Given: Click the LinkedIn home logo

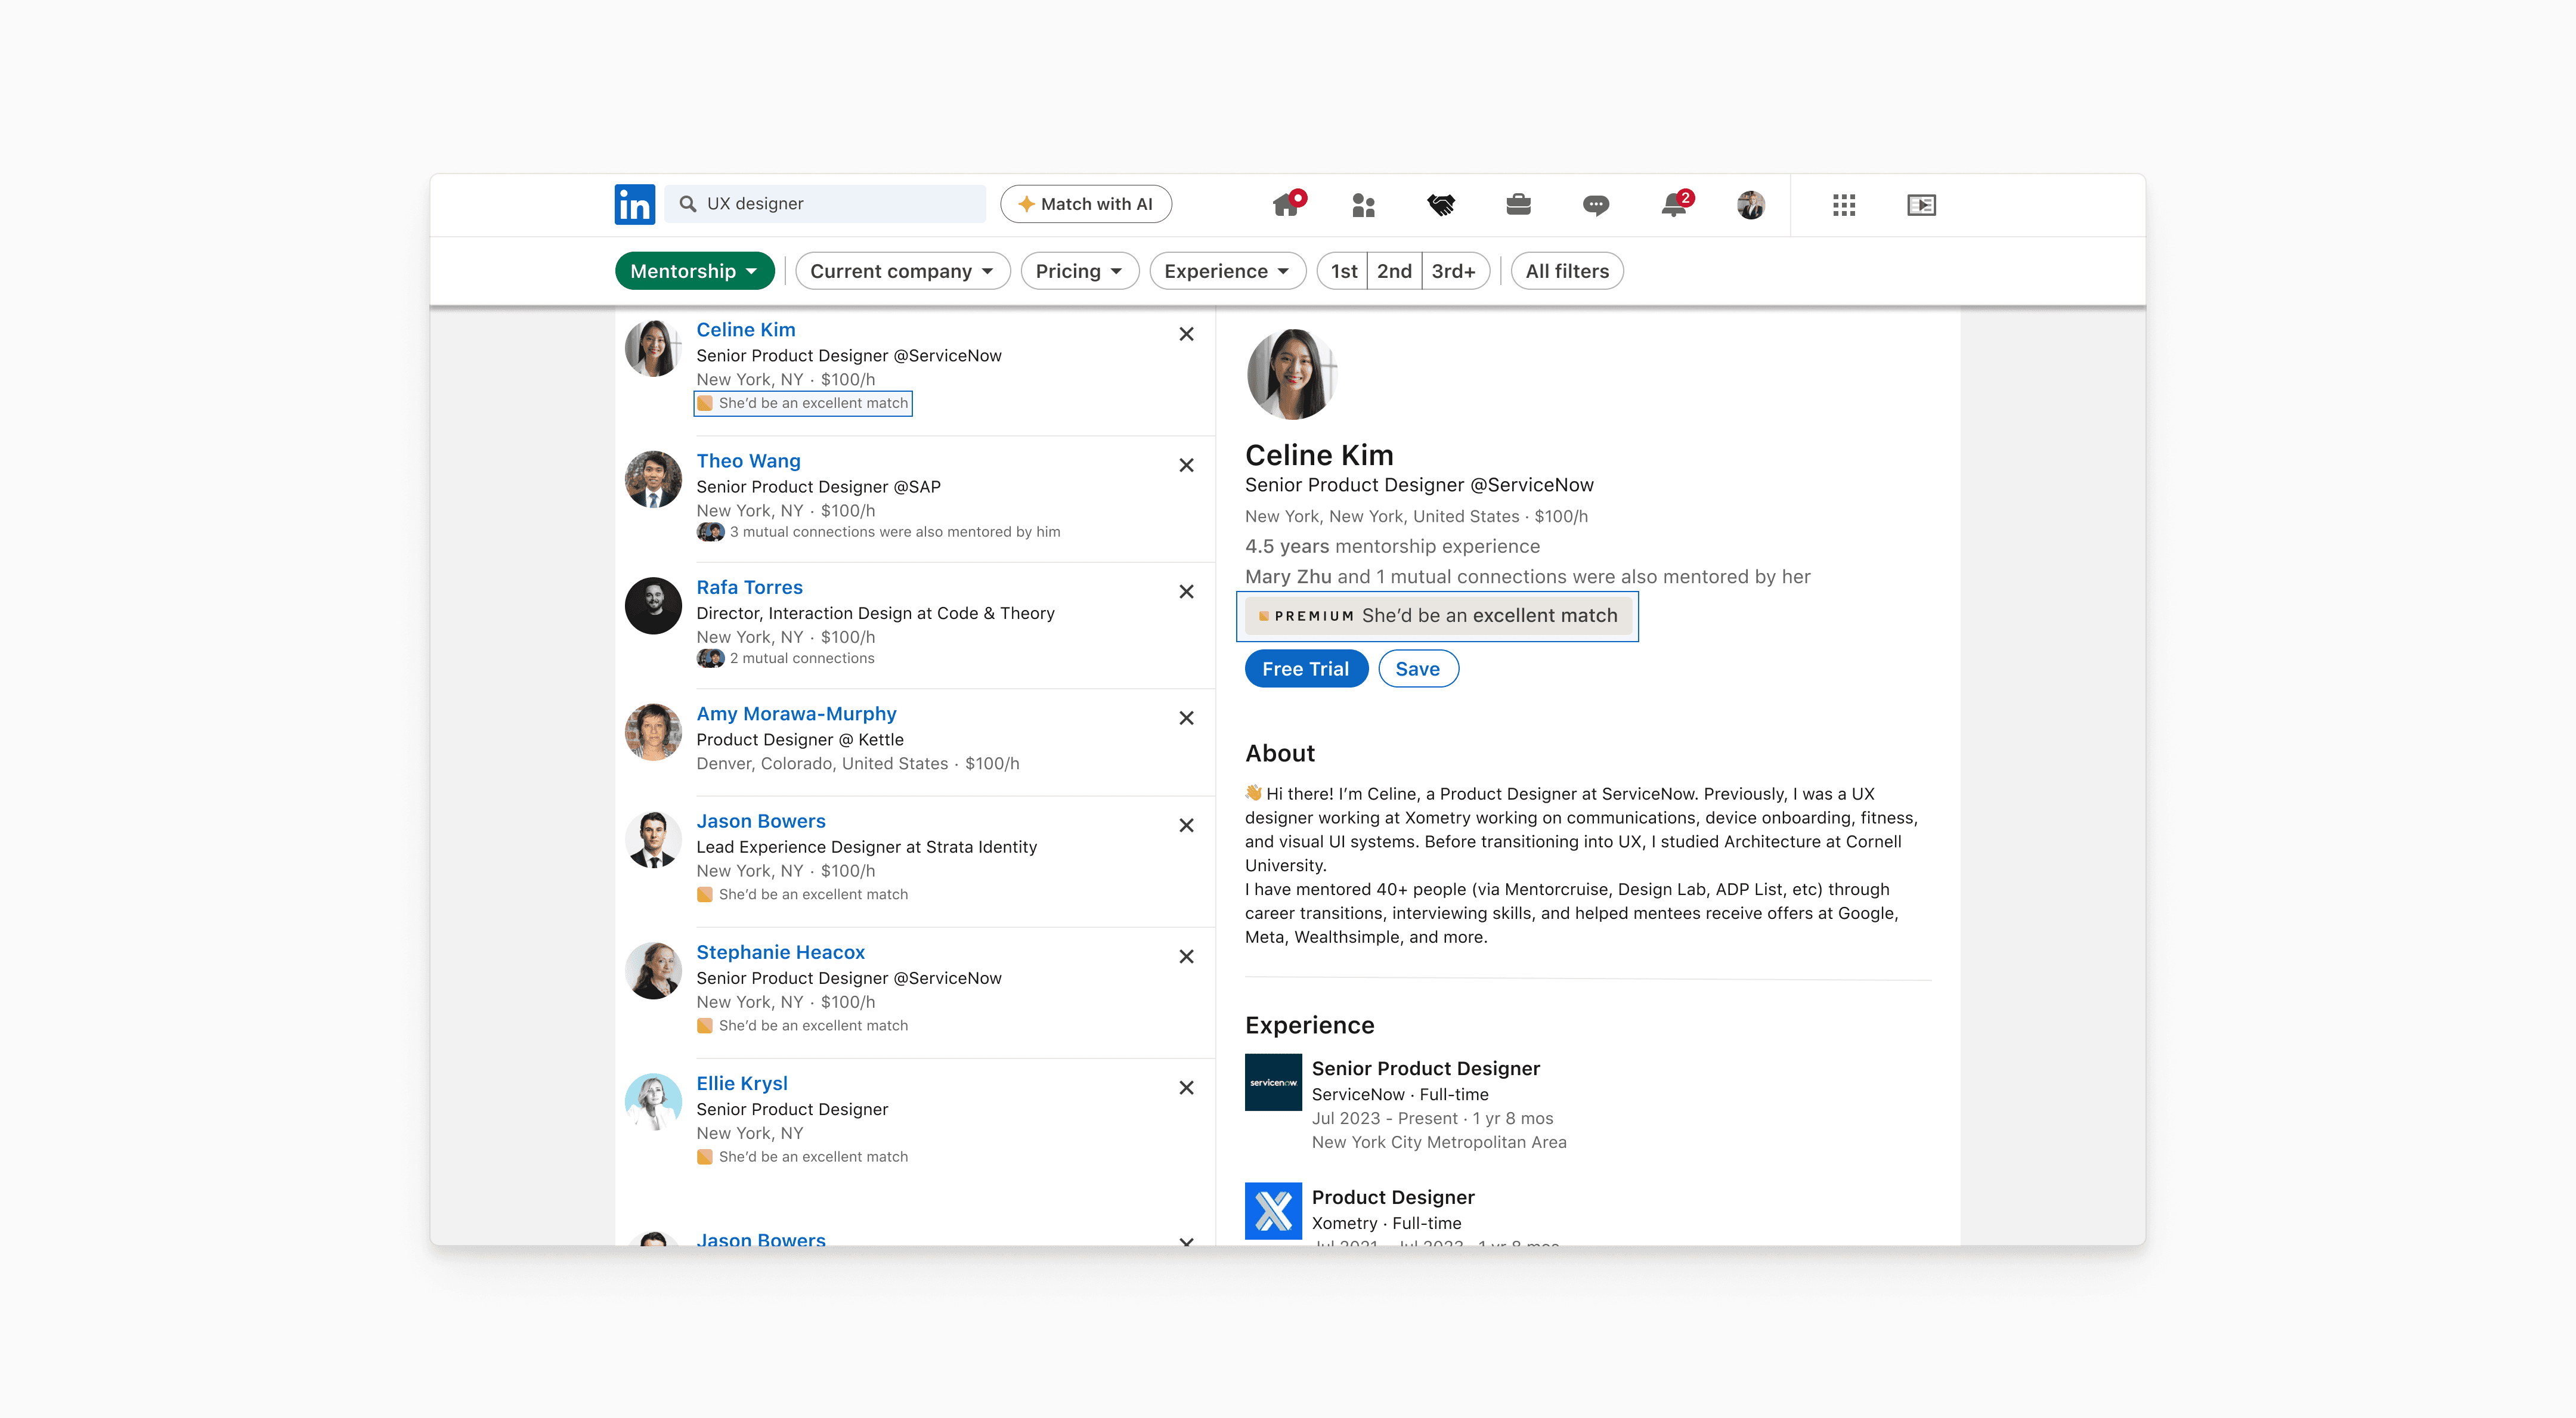Looking at the screenshot, I should (634, 204).
